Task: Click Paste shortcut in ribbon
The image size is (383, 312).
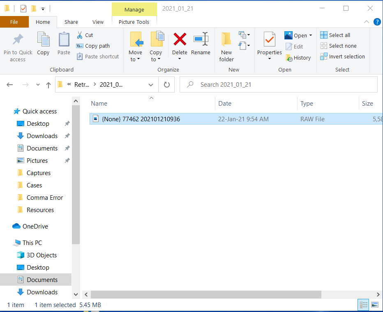Action: point(98,57)
